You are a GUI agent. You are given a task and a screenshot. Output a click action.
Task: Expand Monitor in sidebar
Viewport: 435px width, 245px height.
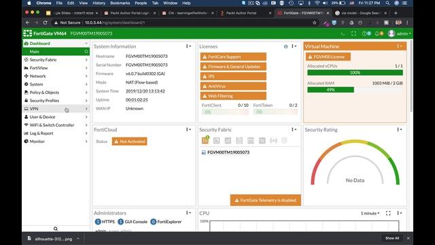point(56,142)
